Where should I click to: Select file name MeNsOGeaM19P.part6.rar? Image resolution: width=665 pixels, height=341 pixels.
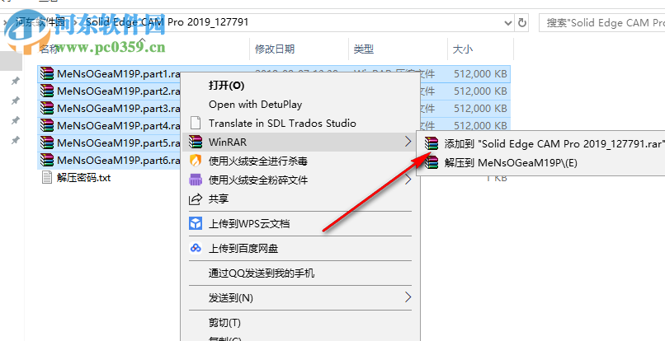119,161
